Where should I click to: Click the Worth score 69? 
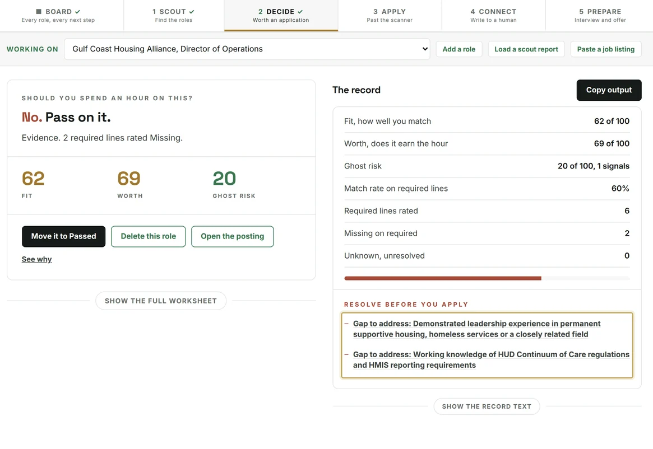pyautogui.click(x=129, y=179)
